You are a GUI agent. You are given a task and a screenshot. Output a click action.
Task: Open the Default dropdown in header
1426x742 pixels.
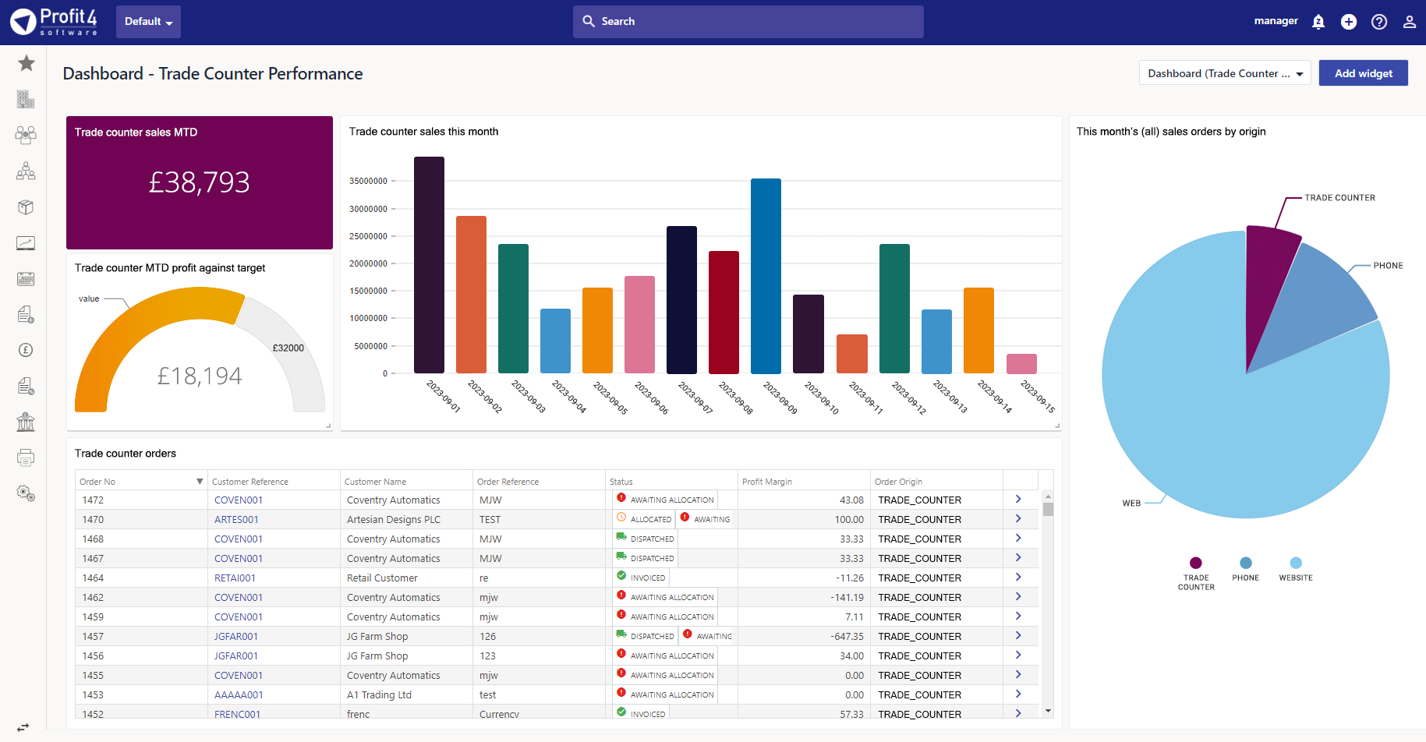(x=148, y=22)
